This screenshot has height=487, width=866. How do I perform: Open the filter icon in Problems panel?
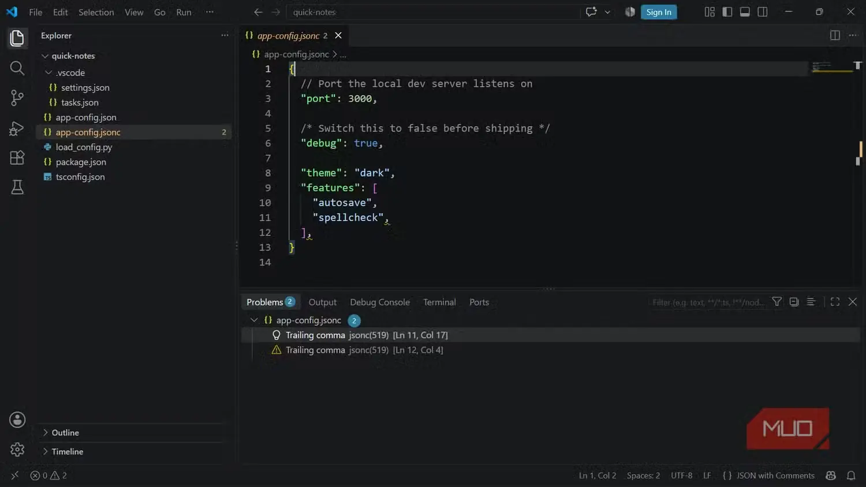pos(777,302)
